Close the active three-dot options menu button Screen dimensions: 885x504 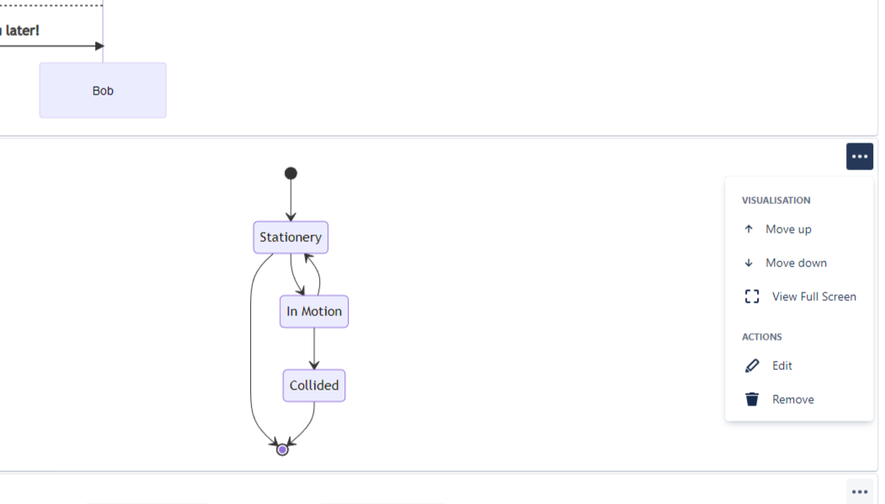859,157
